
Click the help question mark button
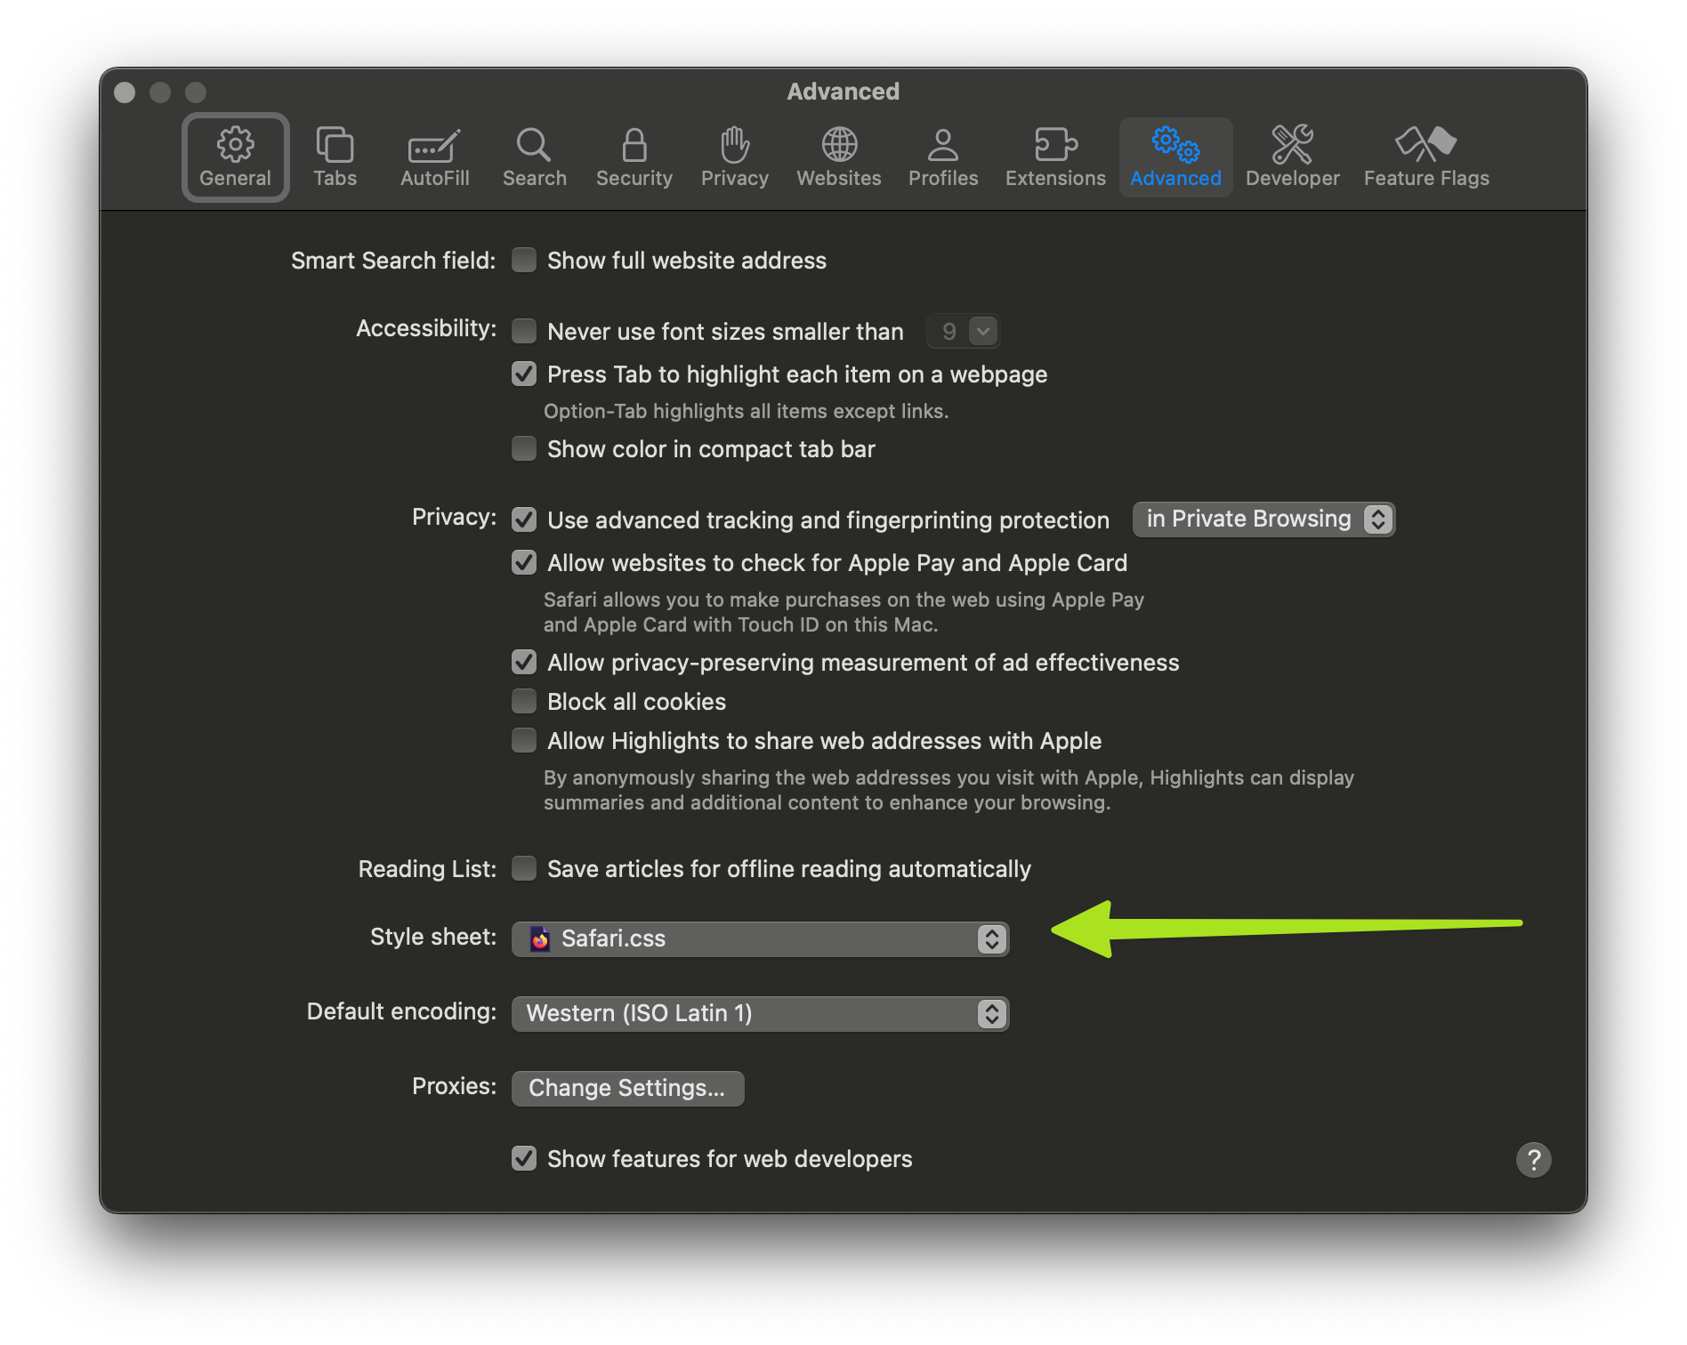pos(1533,1159)
